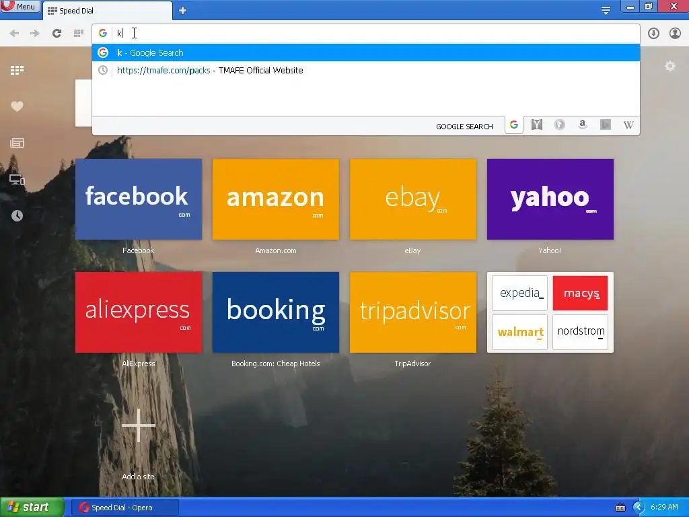Click the on-screen keyboard tray icon
Screen dimensions: 689x517
click(x=620, y=508)
